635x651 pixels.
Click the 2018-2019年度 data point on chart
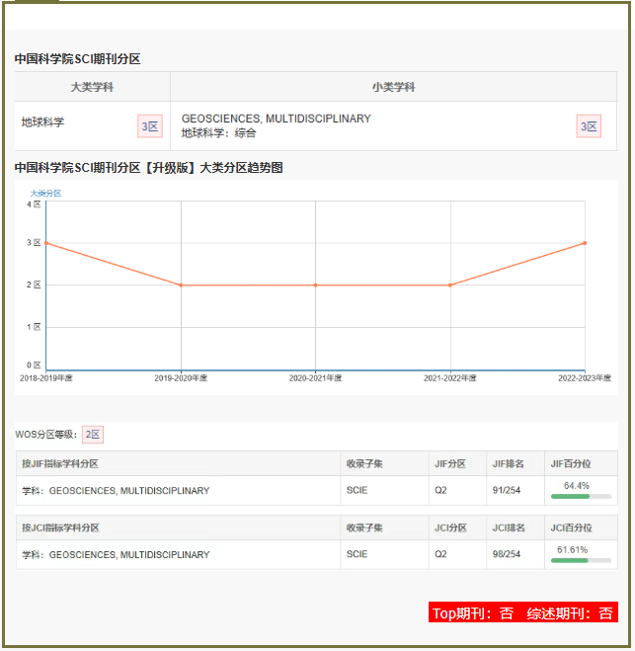(46, 243)
